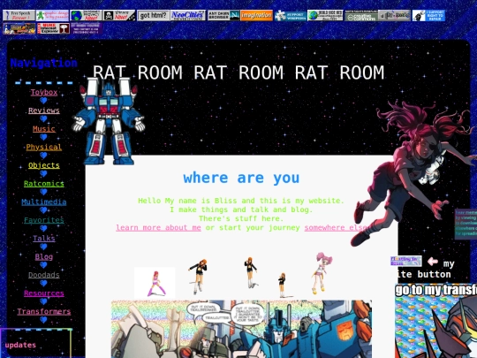Image resolution: width=477 pixels, height=358 pixels.
Task: Click the Transformers comic panel image
Action: (x=241, y=329)
